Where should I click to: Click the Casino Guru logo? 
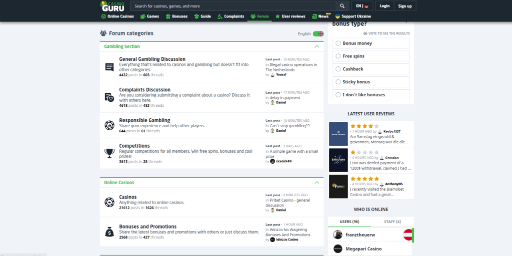pyautogui.click(x=112, y=6)
